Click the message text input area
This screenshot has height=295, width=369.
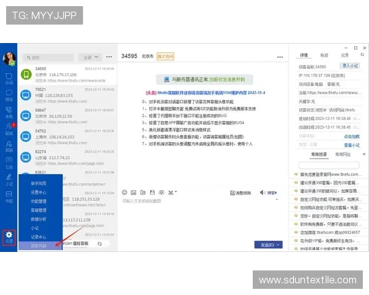(x=202, y=219)
